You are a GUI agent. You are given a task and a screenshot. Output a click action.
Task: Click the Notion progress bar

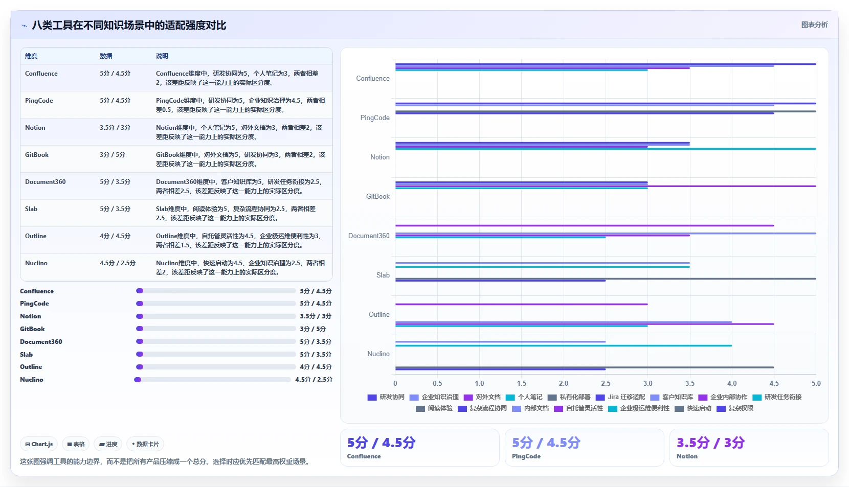(x=216, y=316)
